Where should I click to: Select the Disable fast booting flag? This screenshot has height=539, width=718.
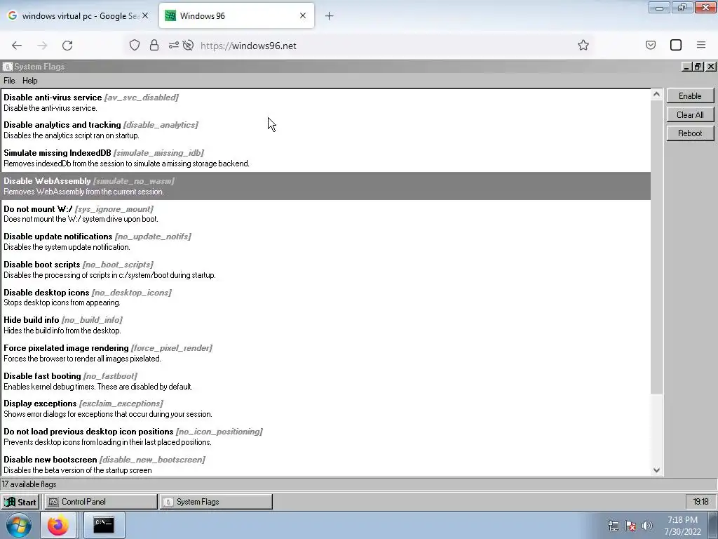tap(325, 381)
